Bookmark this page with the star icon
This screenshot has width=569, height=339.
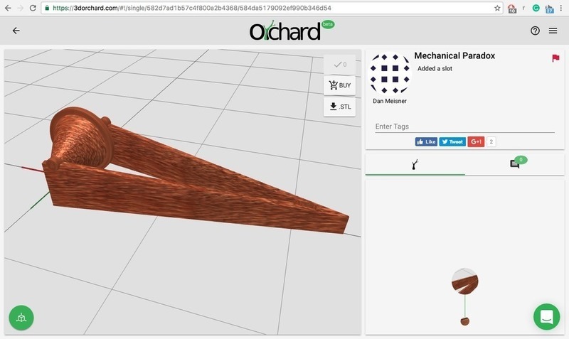coord(497,8)
